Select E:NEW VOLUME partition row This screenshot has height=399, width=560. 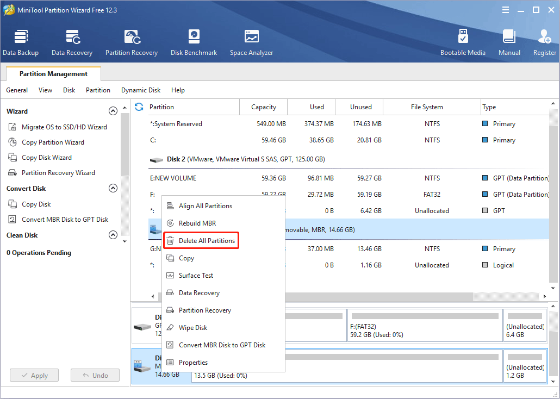349,178
